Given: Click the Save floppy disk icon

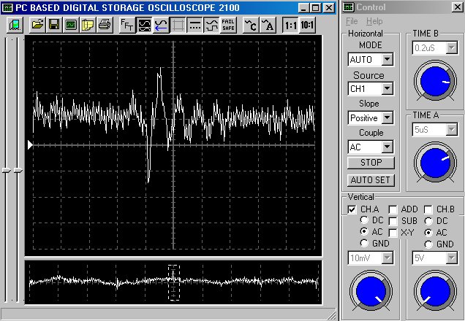Looking at the screenshot, I should pyautogui.click(x=54, y=24).
